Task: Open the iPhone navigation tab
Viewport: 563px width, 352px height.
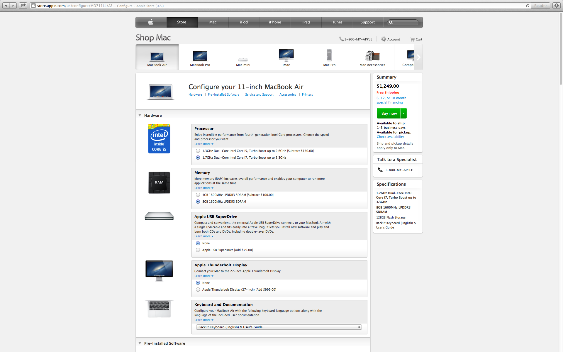Action: (x=275, y=22)
